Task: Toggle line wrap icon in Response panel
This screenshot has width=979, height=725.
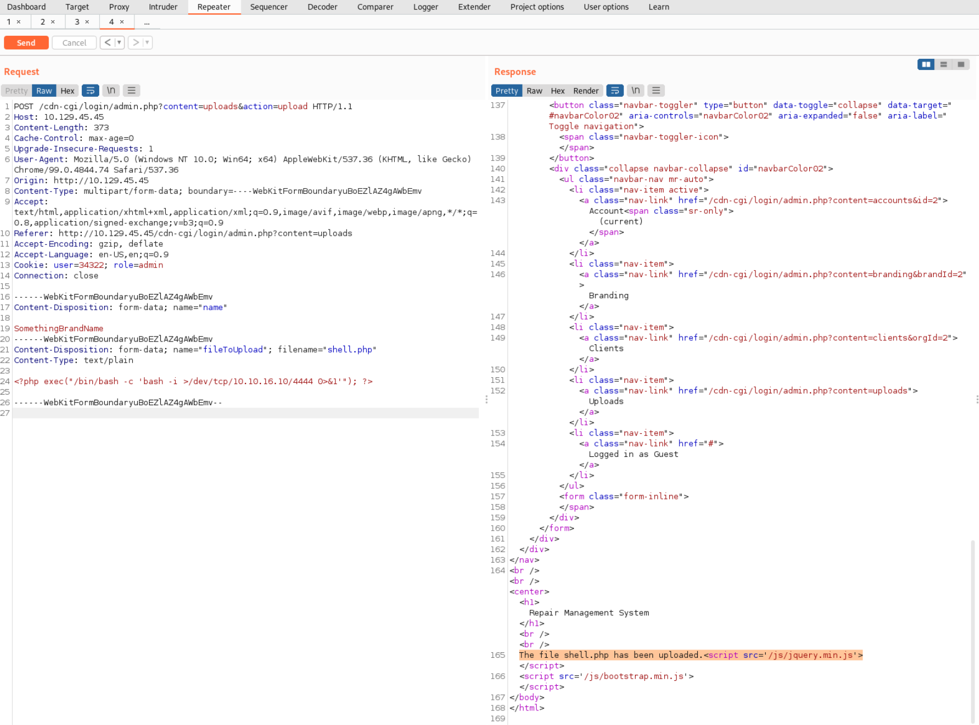Action: click(x=615, y=91)
